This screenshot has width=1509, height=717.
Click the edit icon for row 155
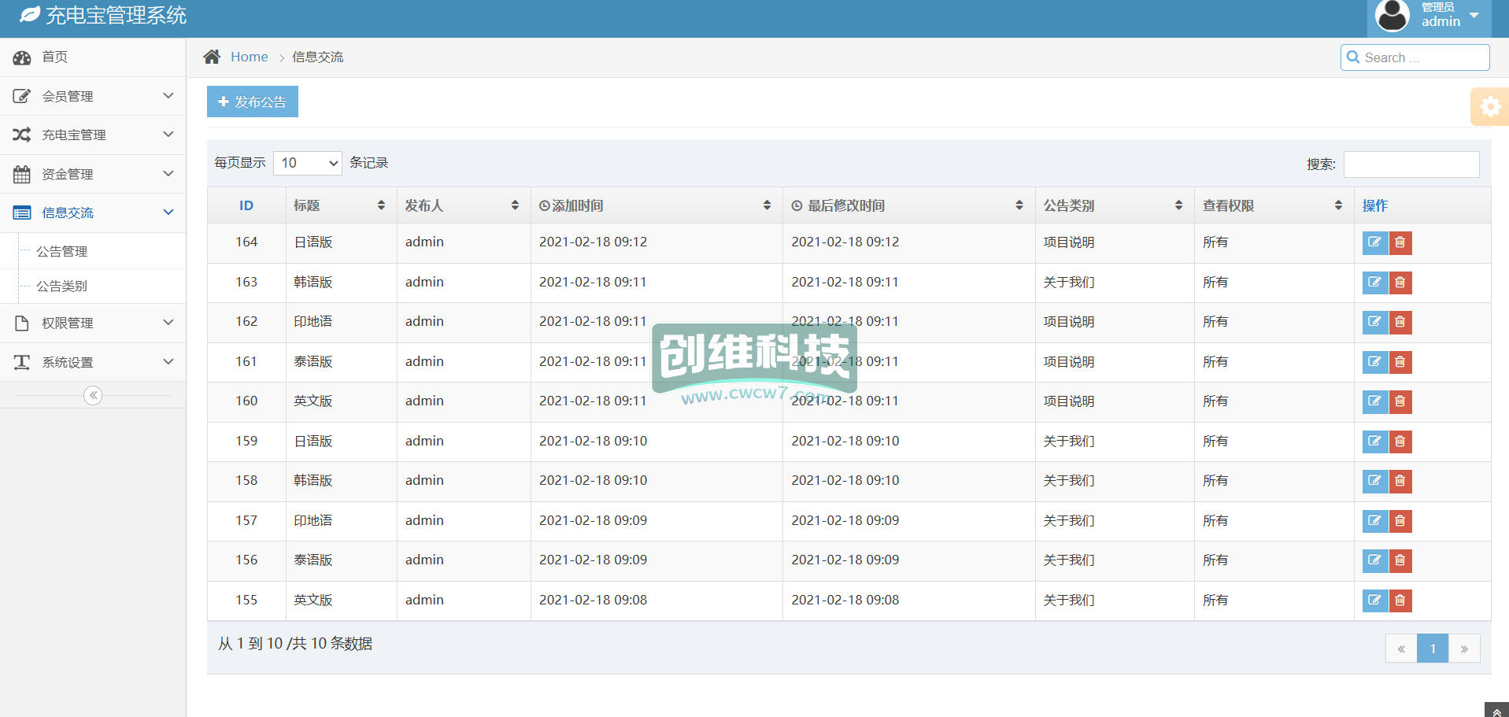(1374, 601)
